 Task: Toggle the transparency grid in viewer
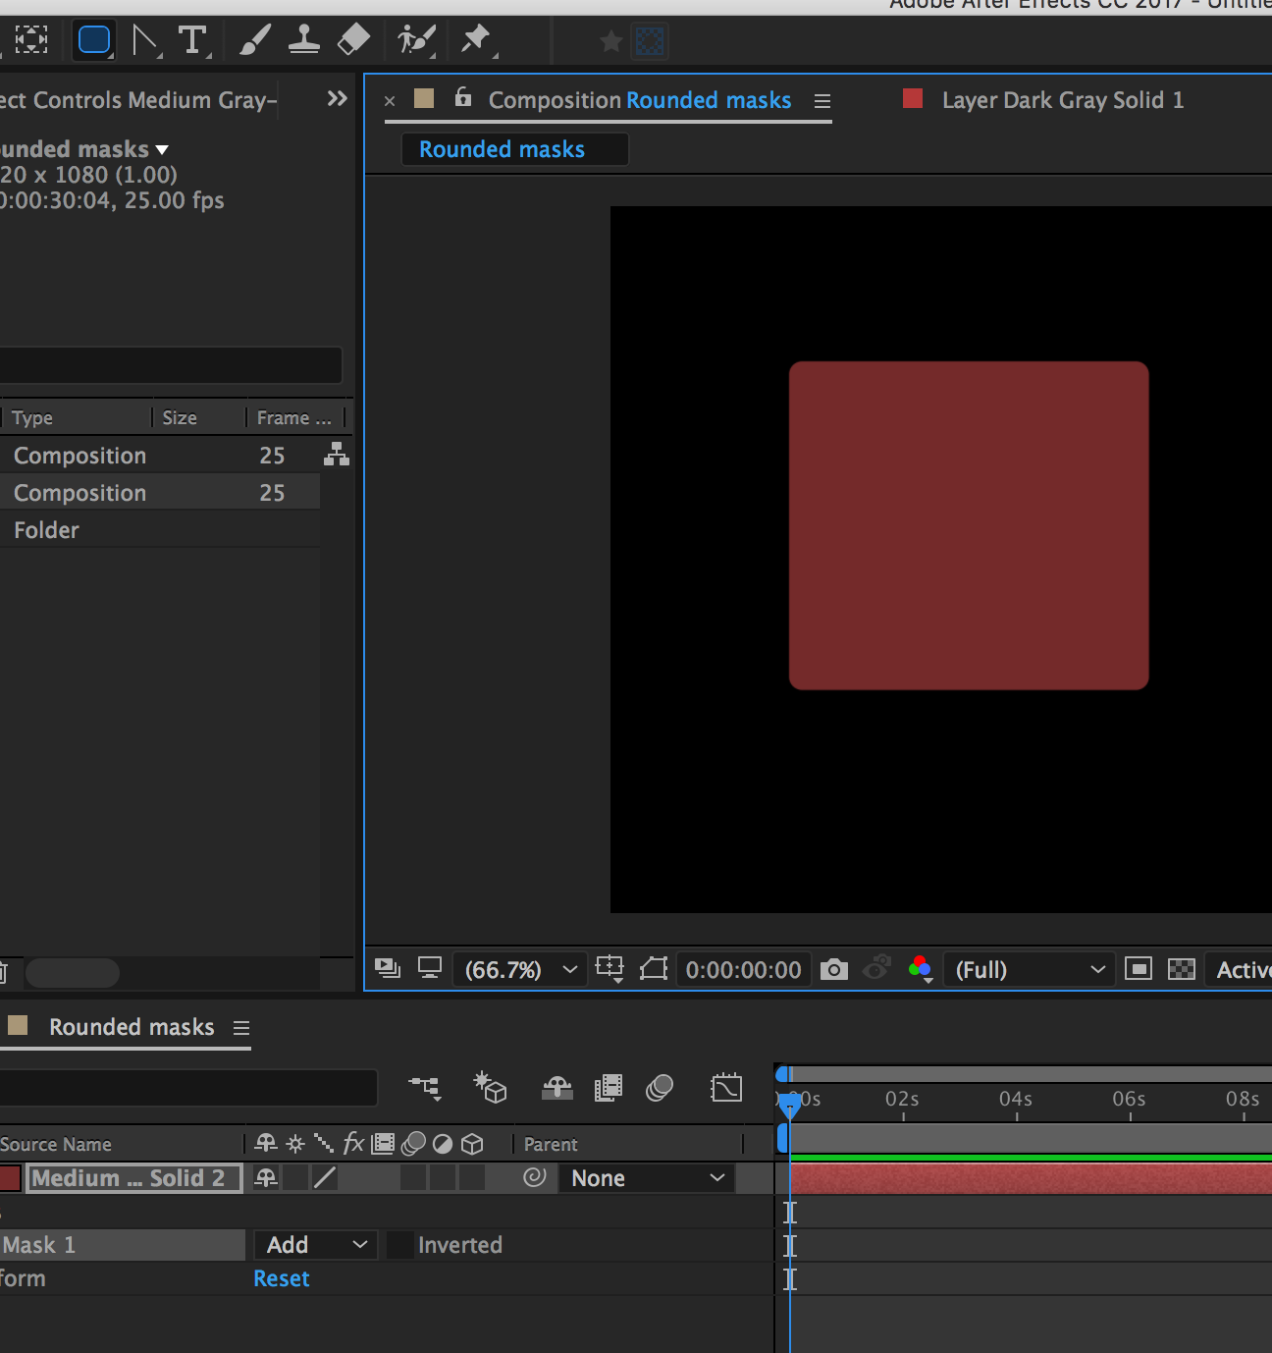(x=1182, y=970)
